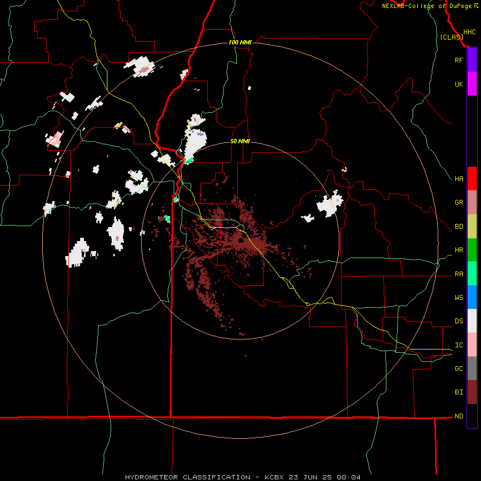Click the 100 NMI range ring label
This screenshot has height=481, width=481.
240,42
